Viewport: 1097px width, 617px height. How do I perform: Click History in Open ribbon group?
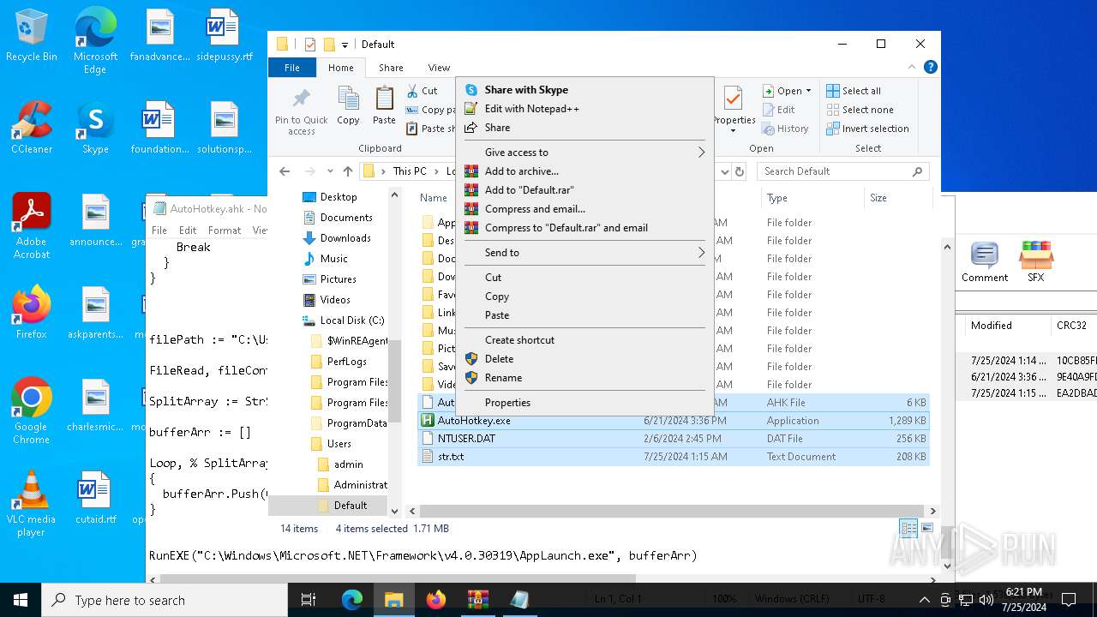coord(784,129)
